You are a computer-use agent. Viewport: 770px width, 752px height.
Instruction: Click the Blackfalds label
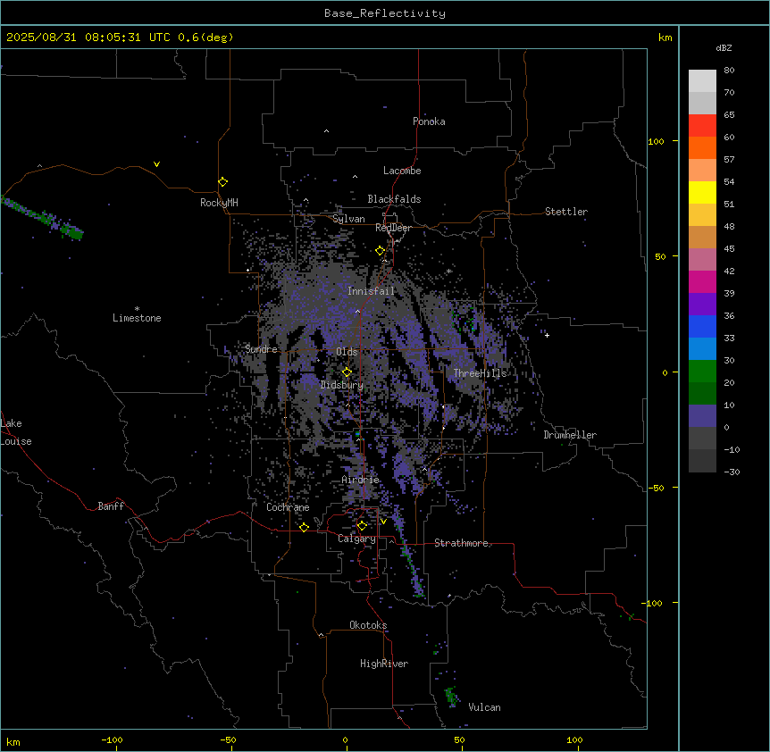pyautogui.click(x=394, y=199)
